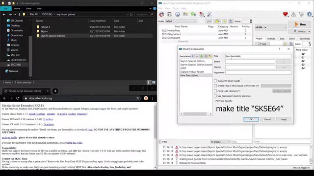Check Create Files in Mod instead of Overwrite
The height and width of the screenshot is (176, 314).
click(215, 86)
